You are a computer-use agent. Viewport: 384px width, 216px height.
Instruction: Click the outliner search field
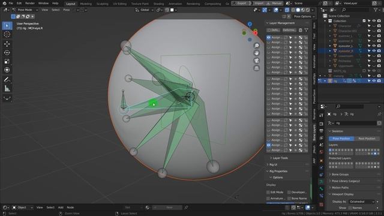click(x=355, y=10)
